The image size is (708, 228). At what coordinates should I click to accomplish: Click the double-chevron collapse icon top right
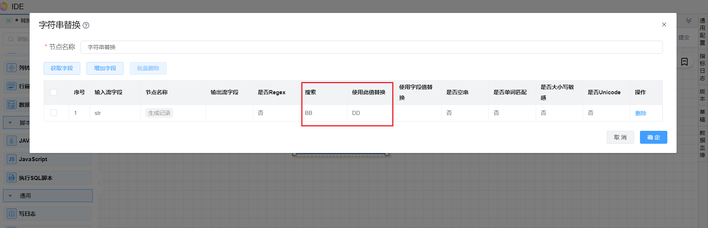click(689, 21)
